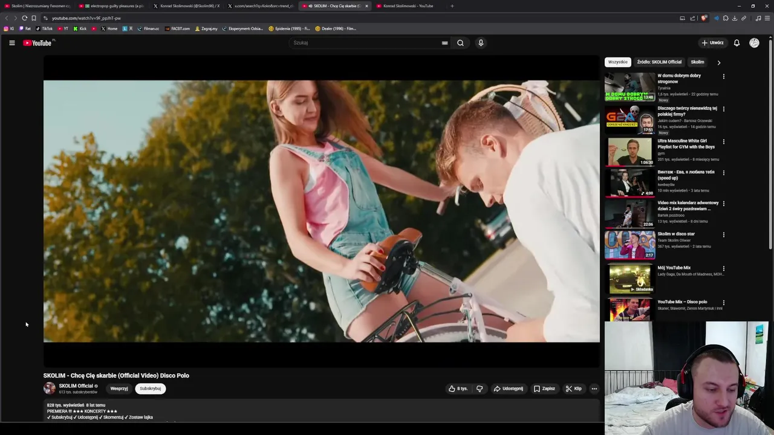The height and width of the screenshot is (435, 774).
Task: Open options for 'YouTube Mix – Disco polo'
Action: click(x=723, y=303)
